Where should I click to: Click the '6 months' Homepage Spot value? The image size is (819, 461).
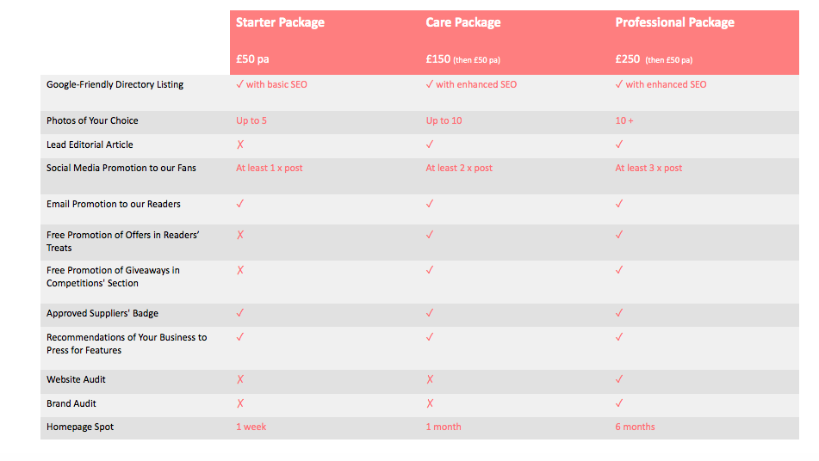click(x=635, y=427)
